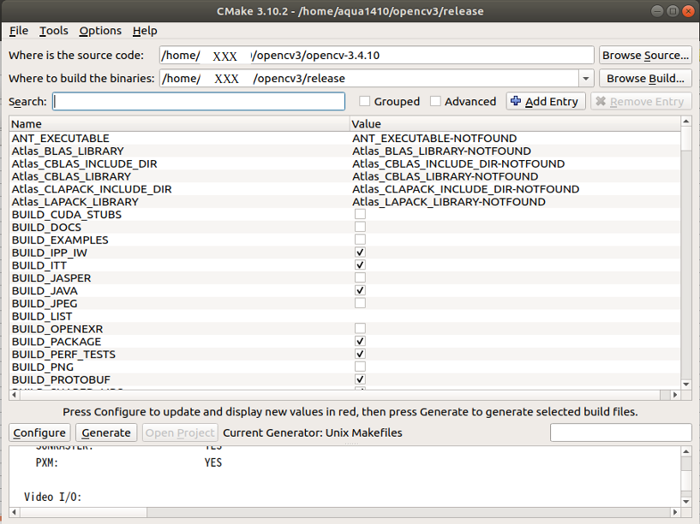700x524 pixels.
Task: Click the Generate button
Action: 106,433
